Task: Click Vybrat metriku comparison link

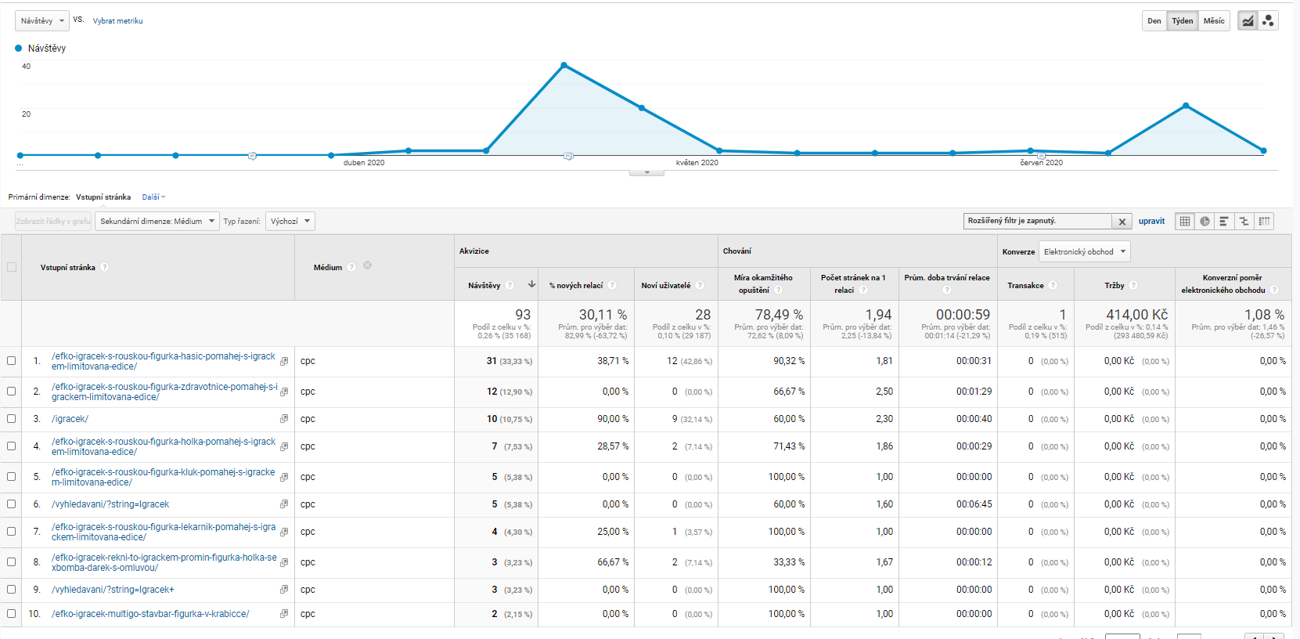Action: [x=118, y=21]
